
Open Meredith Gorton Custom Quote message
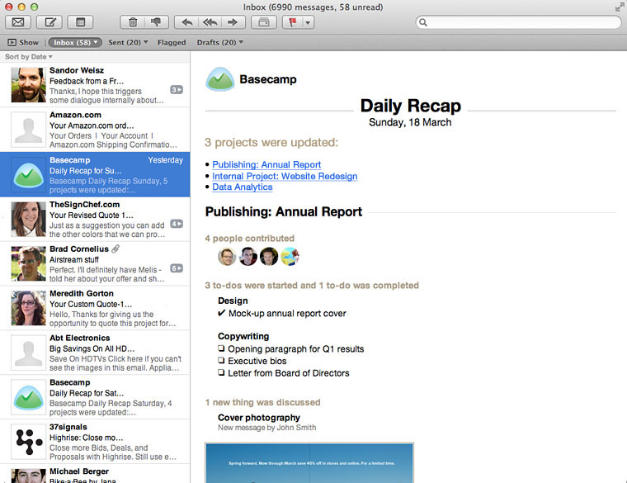point(95,308)
